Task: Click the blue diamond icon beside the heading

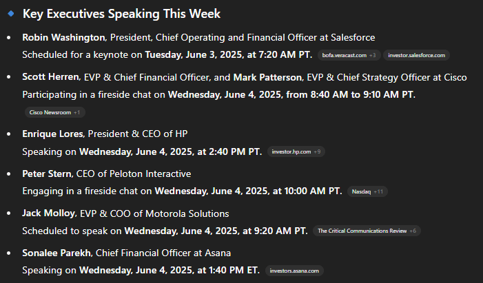Action: (x=10, y=14)
